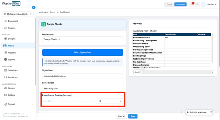
Task: Click the Groups people icon
Action: [x=6, y=88]
